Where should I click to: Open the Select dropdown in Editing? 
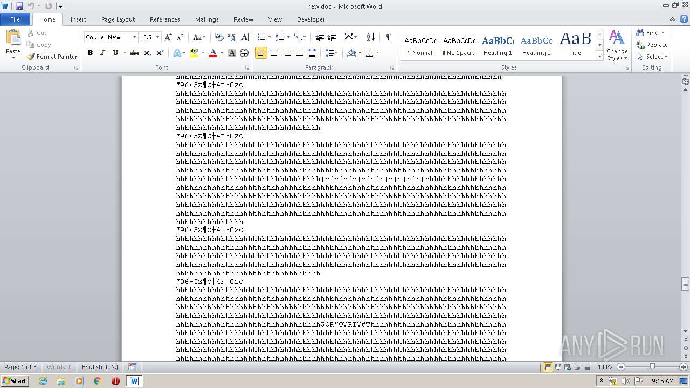pyautogui.click(x=652, y=57)
